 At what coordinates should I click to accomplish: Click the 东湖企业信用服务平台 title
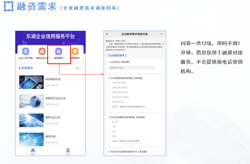click(x=50, y=36)
